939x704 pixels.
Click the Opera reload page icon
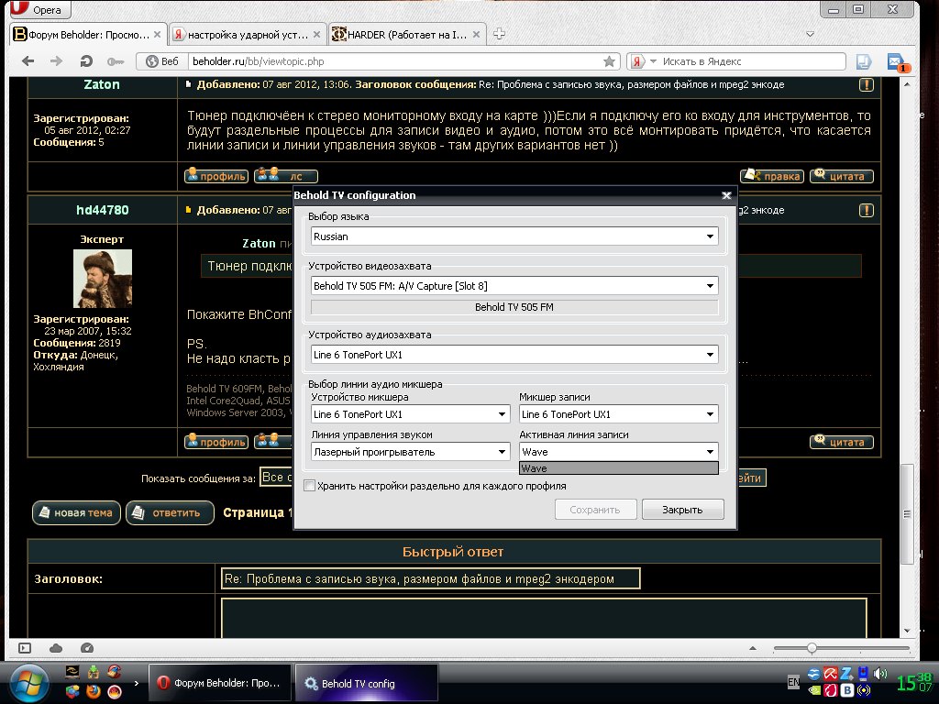(x=85, y=61)
